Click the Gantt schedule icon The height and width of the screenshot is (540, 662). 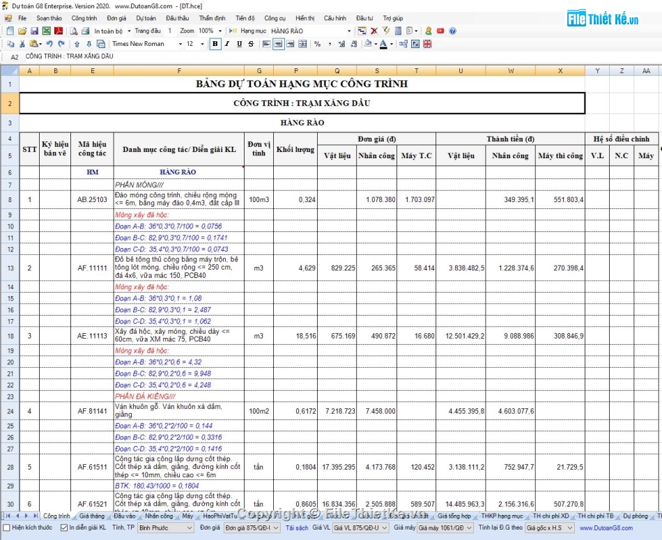[x=362, y=31]
